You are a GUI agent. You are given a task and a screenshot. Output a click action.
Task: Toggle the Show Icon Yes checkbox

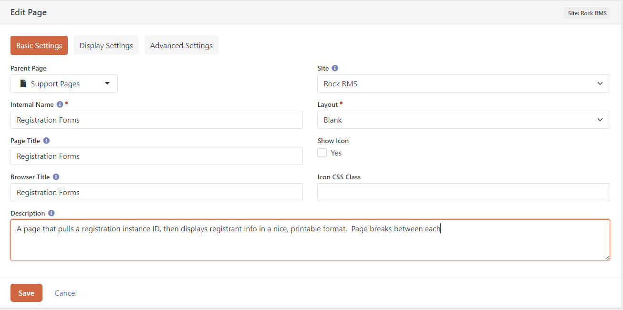click(322, 153)
